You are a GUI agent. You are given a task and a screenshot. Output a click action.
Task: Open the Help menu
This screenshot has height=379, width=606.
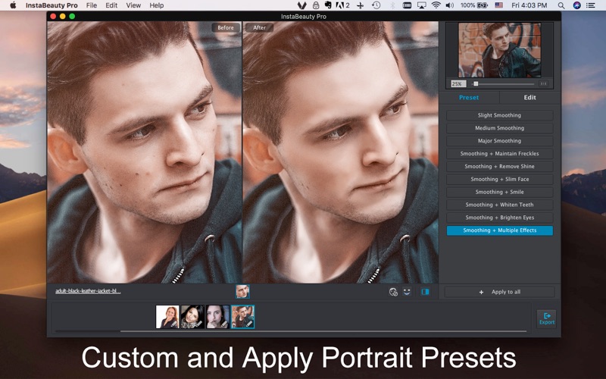click(x=157, y=5)
